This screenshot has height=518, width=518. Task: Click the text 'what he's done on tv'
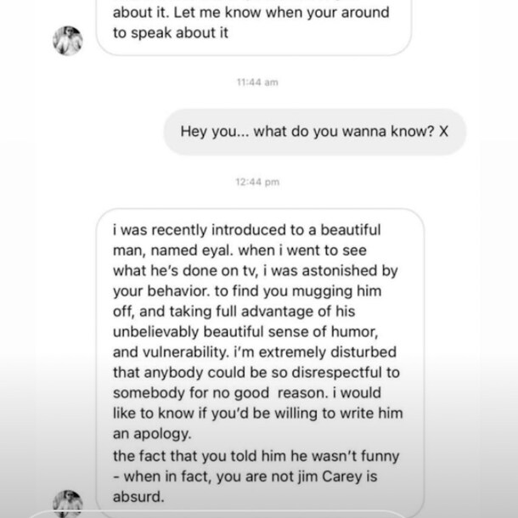click(x=177, y=271)
